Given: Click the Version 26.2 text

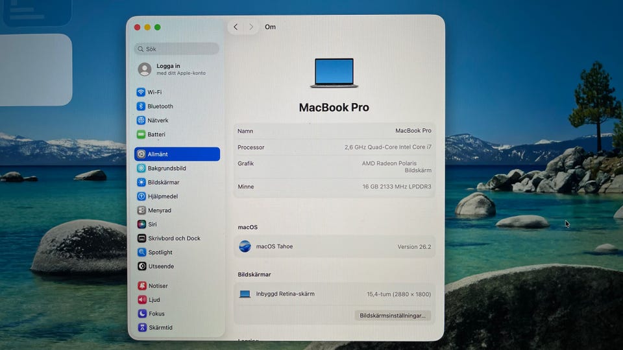Looking at the screenshot, I should click(414, 247).
